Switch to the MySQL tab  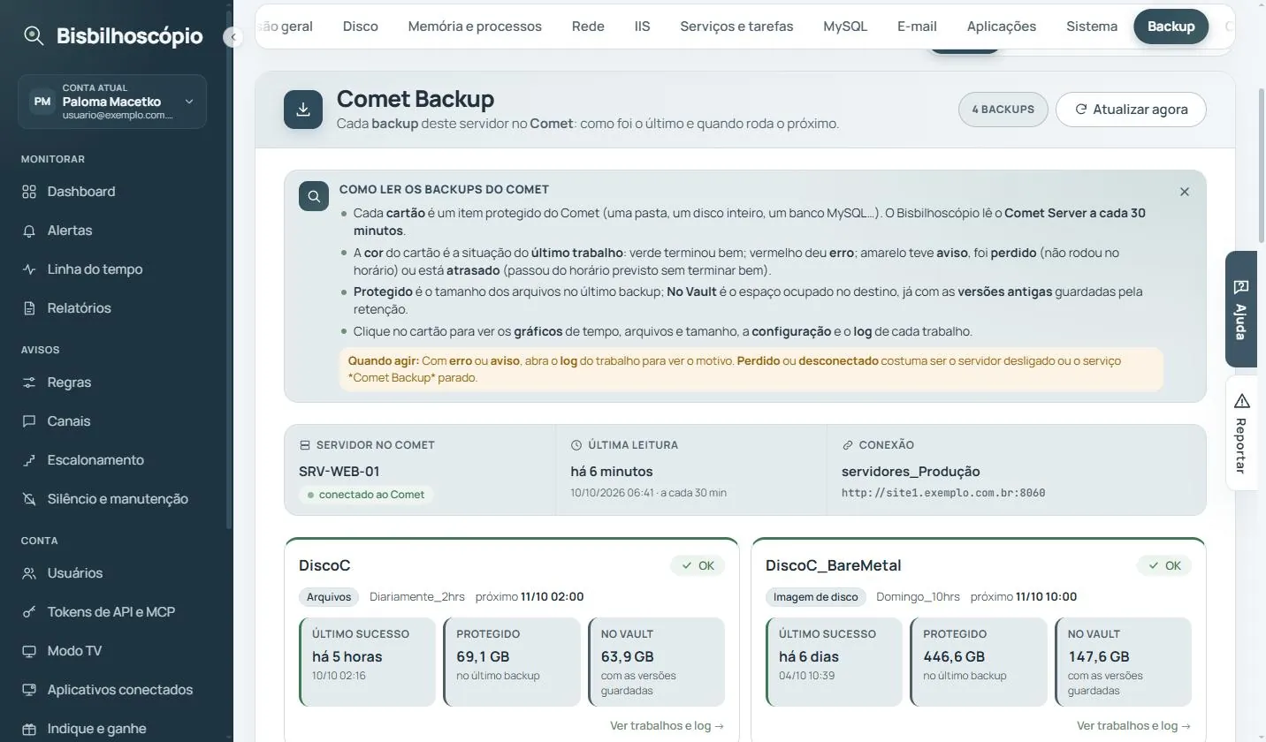[845, 26]
